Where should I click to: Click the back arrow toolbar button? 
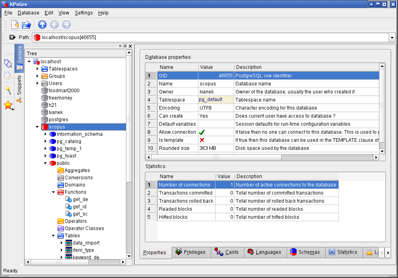coord(54,25)
